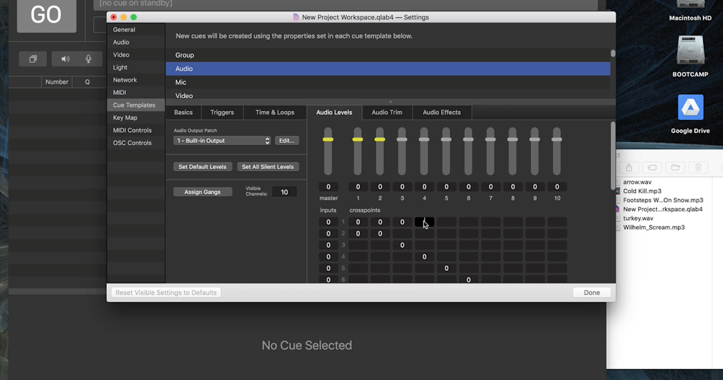Open the Triggers tab
The height and width of the screenshot is (380, 723).
pyautogui.click(x=222, y=112)
